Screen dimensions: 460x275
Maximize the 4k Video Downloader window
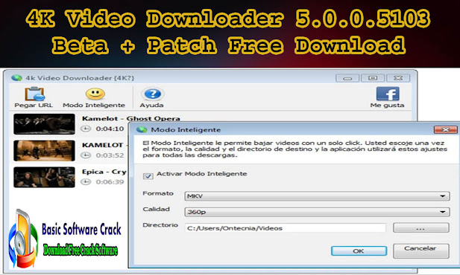[373, 78]
